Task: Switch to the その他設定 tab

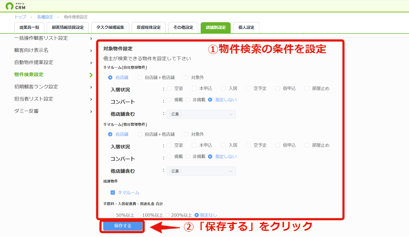Action: click(x=183, y=28)
